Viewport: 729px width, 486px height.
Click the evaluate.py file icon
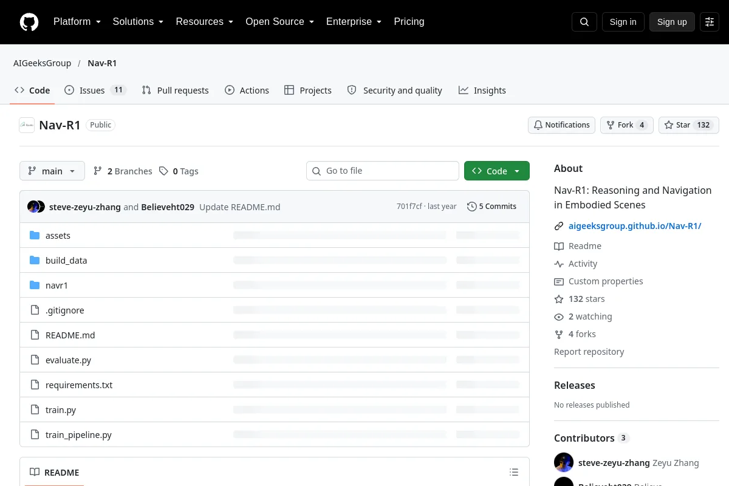(35, 360)
